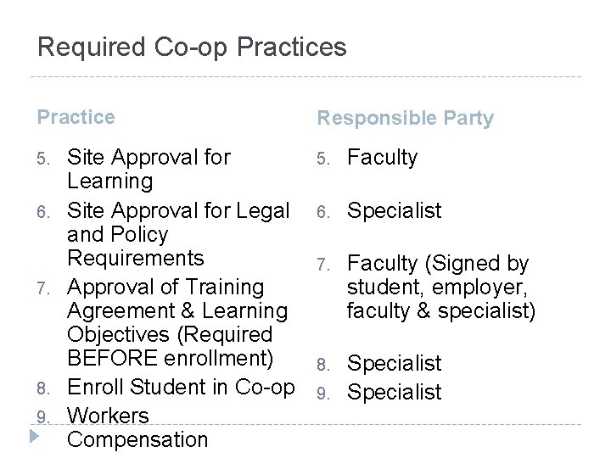Select 'Workers Compensation' list item

point(137,427)
